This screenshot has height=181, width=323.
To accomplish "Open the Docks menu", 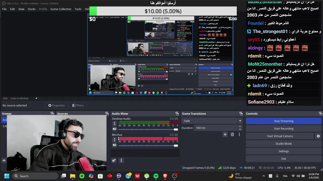I will [x=32, y=9].
